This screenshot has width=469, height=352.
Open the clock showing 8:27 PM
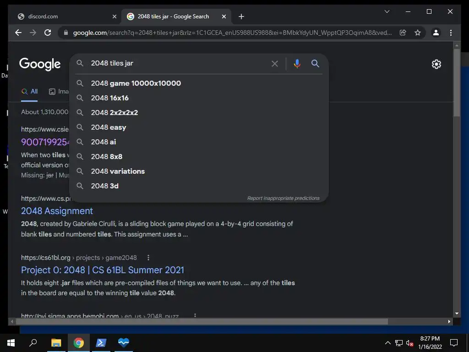coord(430,343)
